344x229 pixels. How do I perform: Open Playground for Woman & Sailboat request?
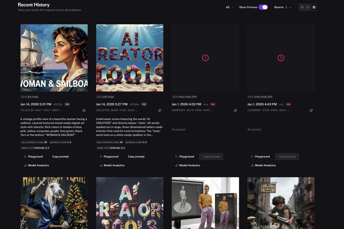coord(33,157)
